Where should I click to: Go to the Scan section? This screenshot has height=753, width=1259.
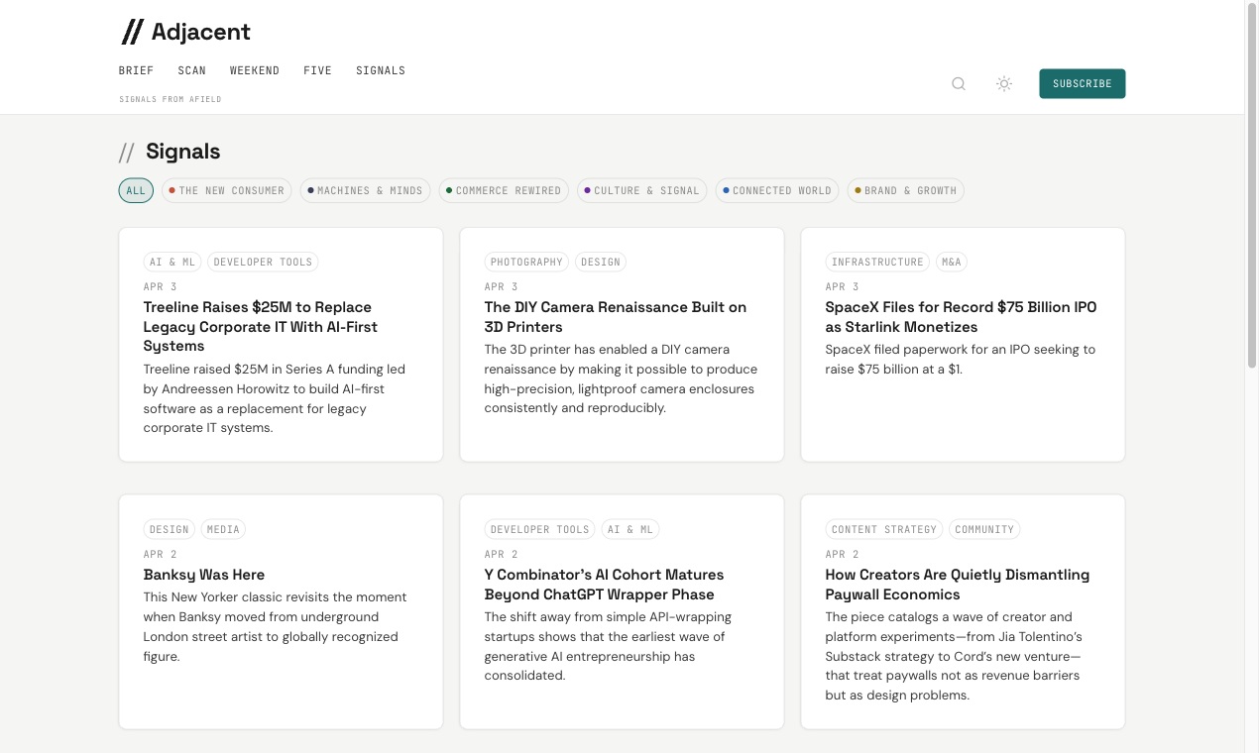coord(192,70)
